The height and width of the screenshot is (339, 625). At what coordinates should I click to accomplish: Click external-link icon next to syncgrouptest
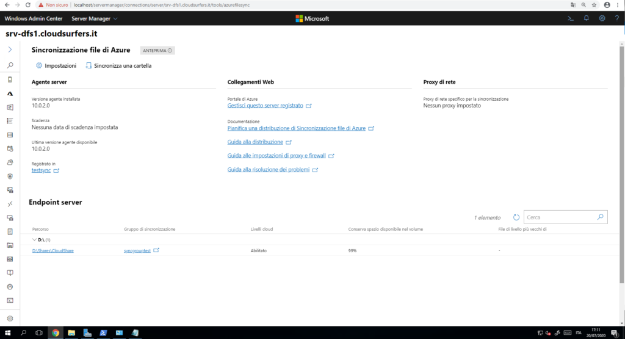(x=156, y=250)
